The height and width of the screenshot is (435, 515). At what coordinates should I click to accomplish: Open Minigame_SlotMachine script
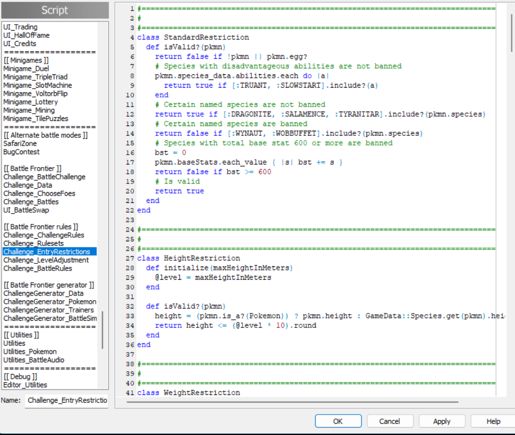(37, 86)
